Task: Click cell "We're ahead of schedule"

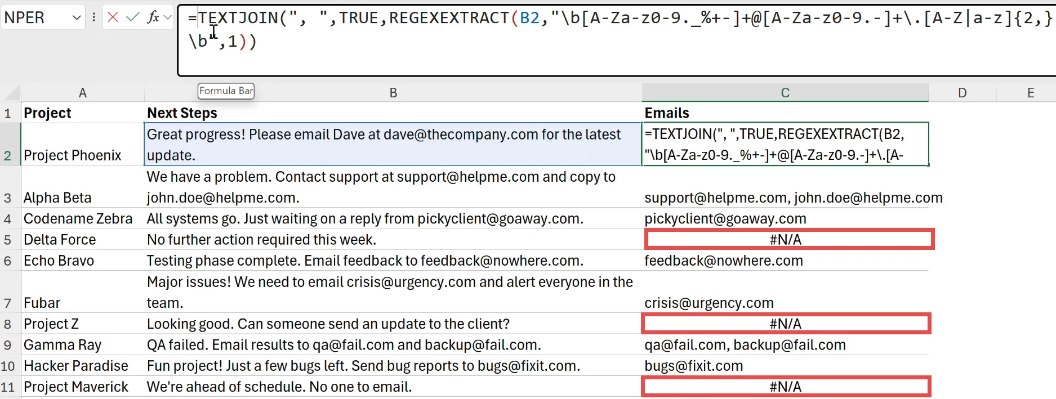Action: tap(393, 387)
